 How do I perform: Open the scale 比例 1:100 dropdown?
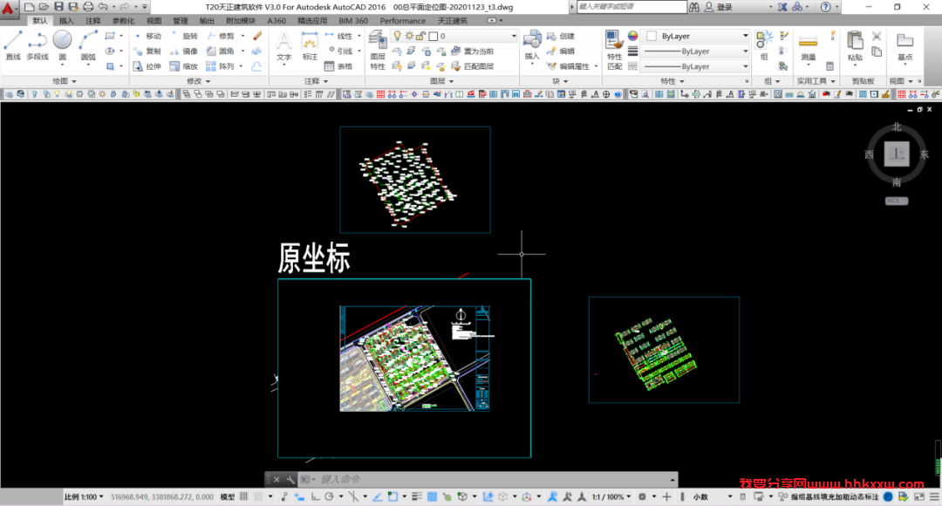pos(84,496)
